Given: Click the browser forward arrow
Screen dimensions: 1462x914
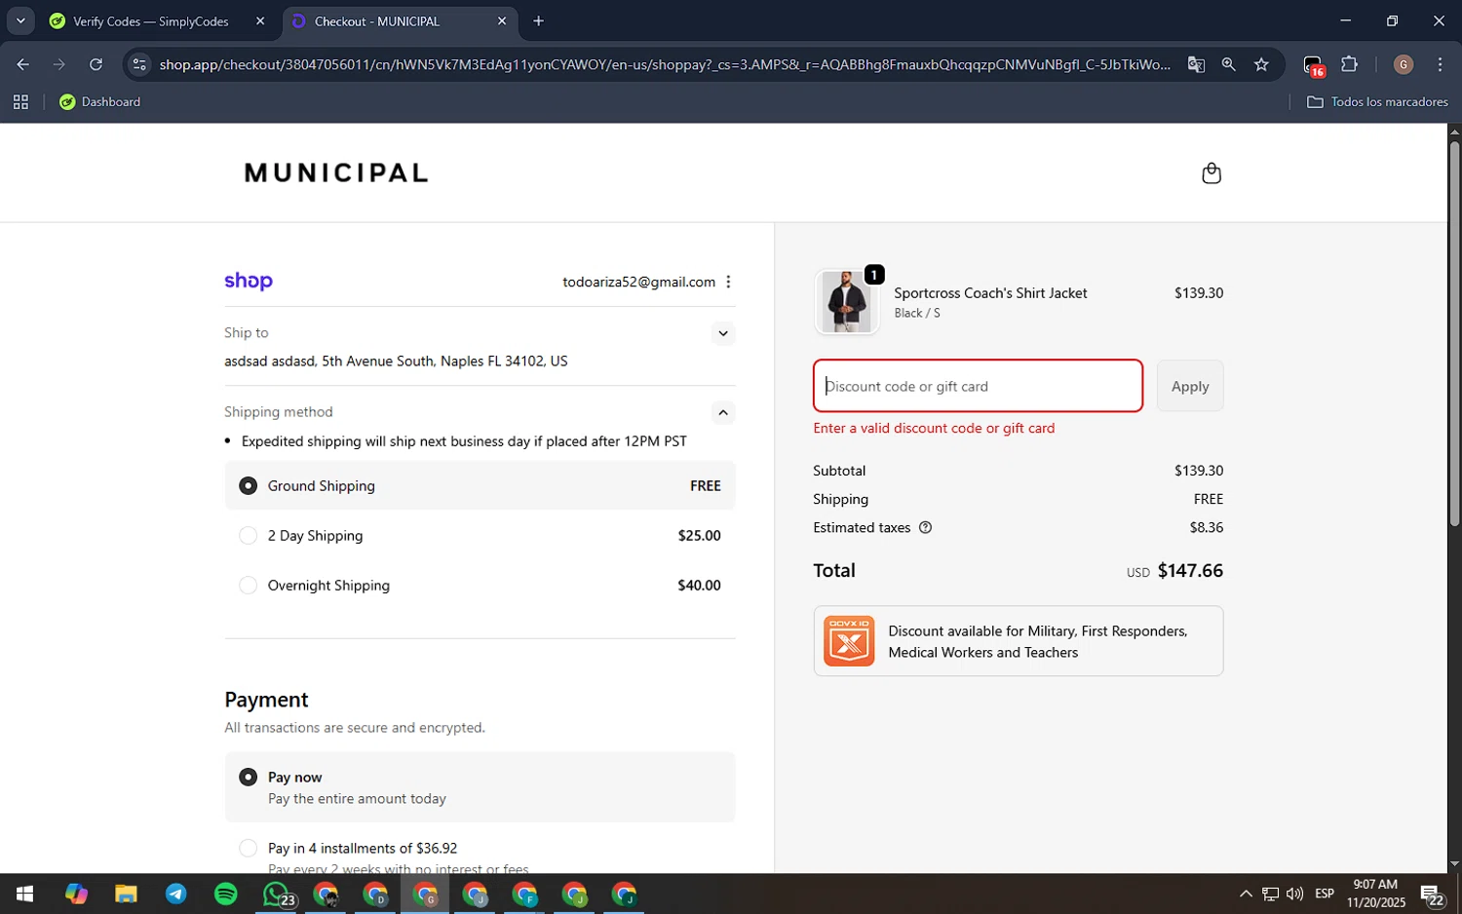Looking at the screenshot, I should pos(59,64).
